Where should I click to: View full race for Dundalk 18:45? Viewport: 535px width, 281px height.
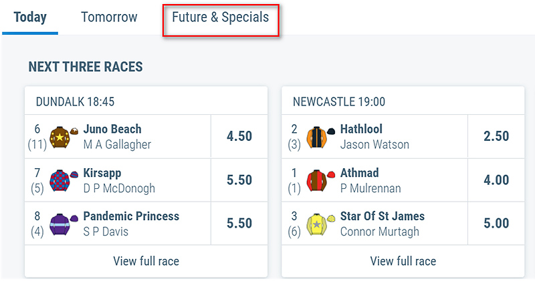(x=146, y=261)
